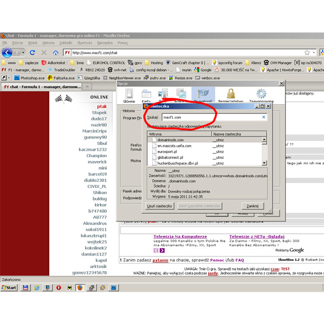
Task: Clear the cookie search field X
Action: 264,117
